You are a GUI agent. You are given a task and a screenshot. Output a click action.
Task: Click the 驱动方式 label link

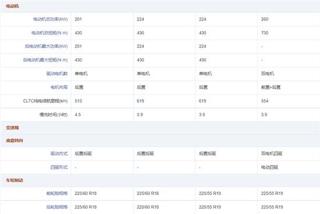59,154
